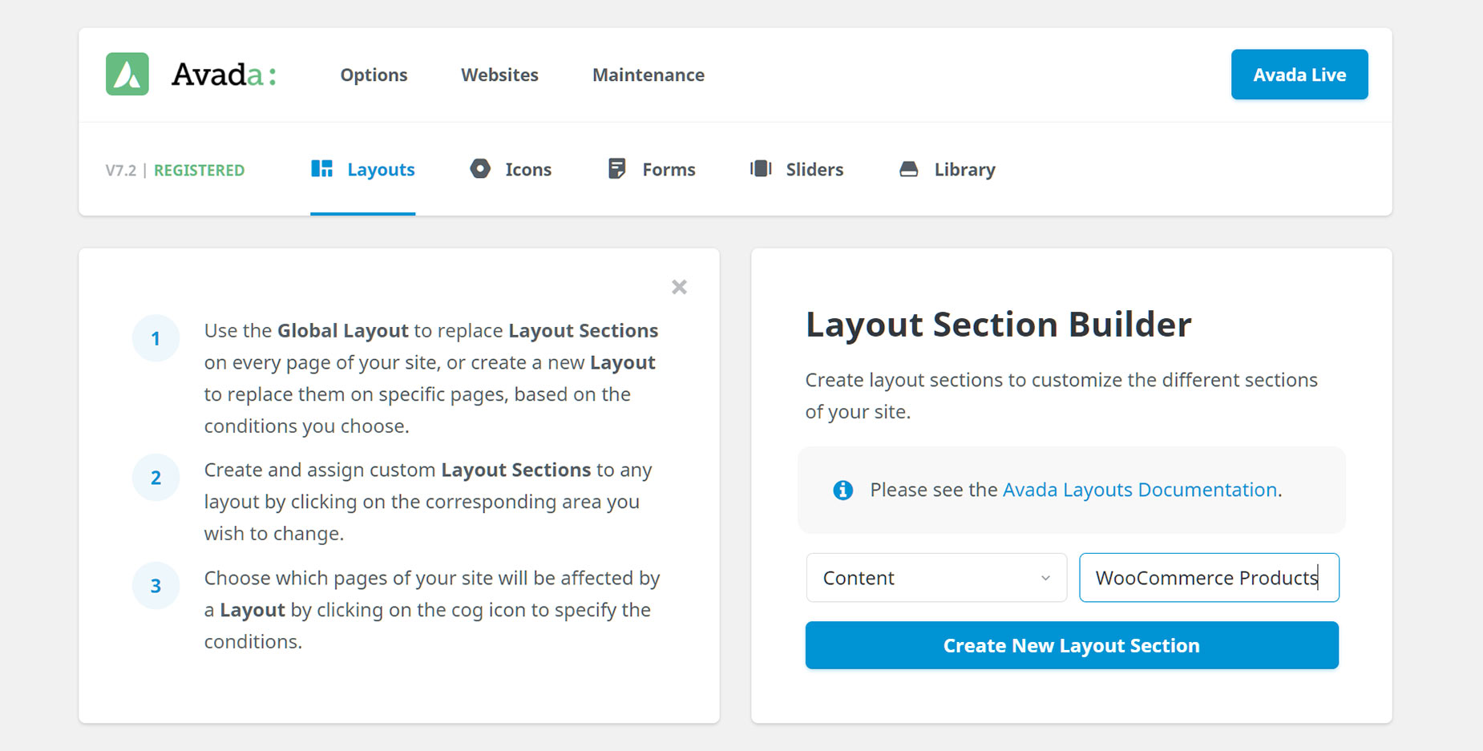Open the Avada Layouts Documentation link

[1140, 490]
